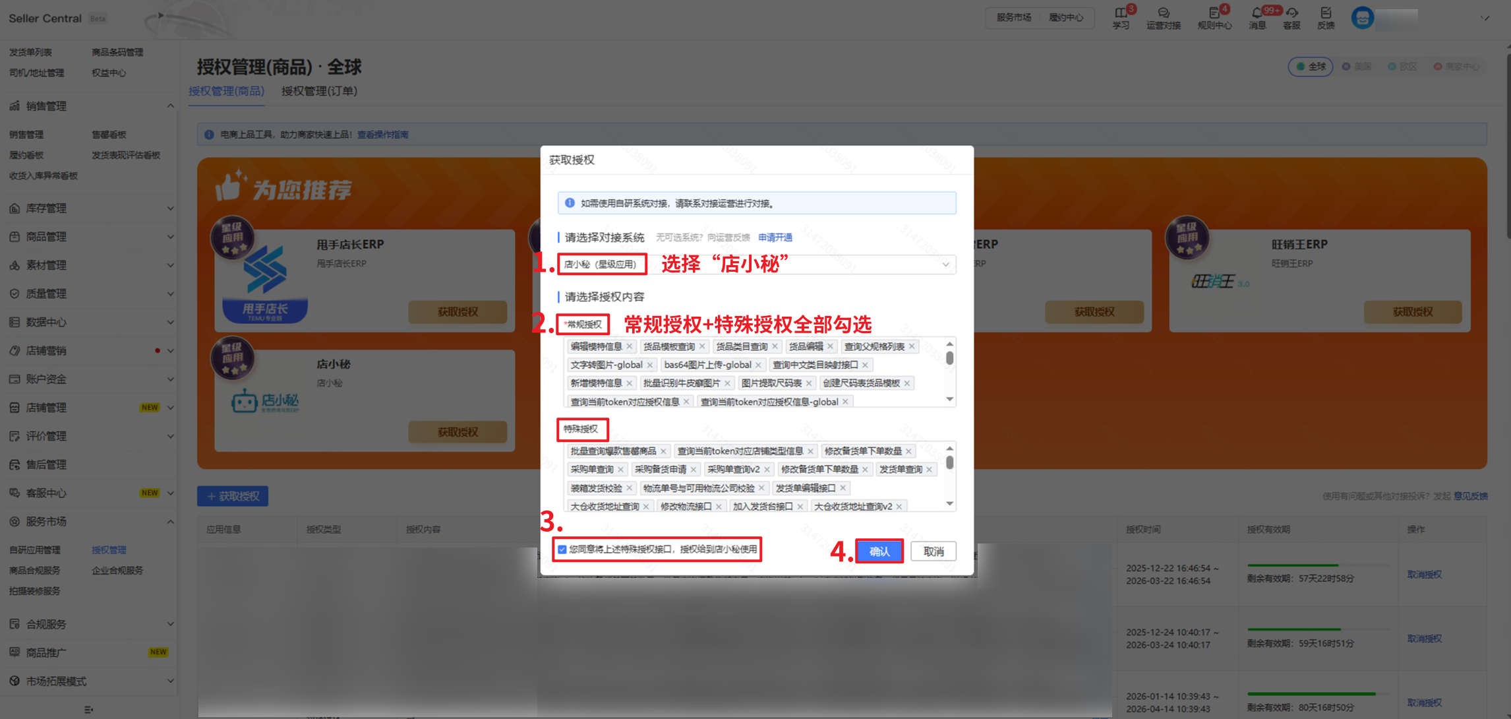Check the 您同意将上述特殊授权接口 agreement checkbox
Image resolution: width=1511 pixels, height=719 pixels.
click(x=562, y=549)
